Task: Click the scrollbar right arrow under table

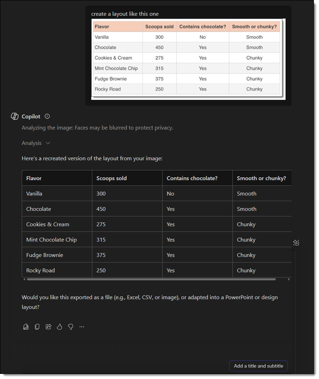Action: [289, 279]
